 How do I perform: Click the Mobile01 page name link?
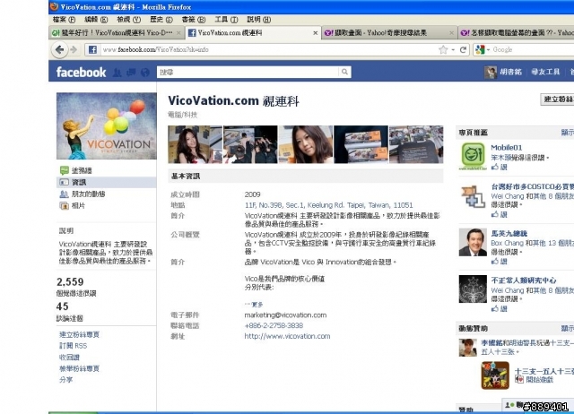[x=507, y=147]
